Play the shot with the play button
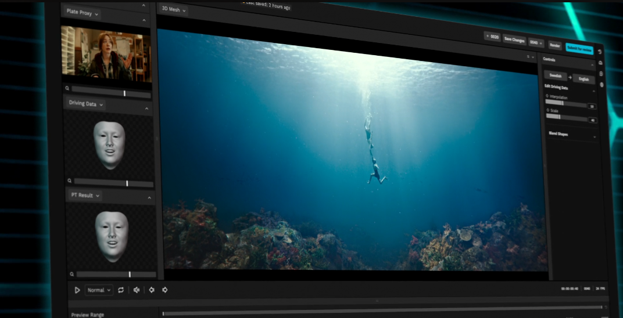The image size is (623, 318). (x=77, y=290)
